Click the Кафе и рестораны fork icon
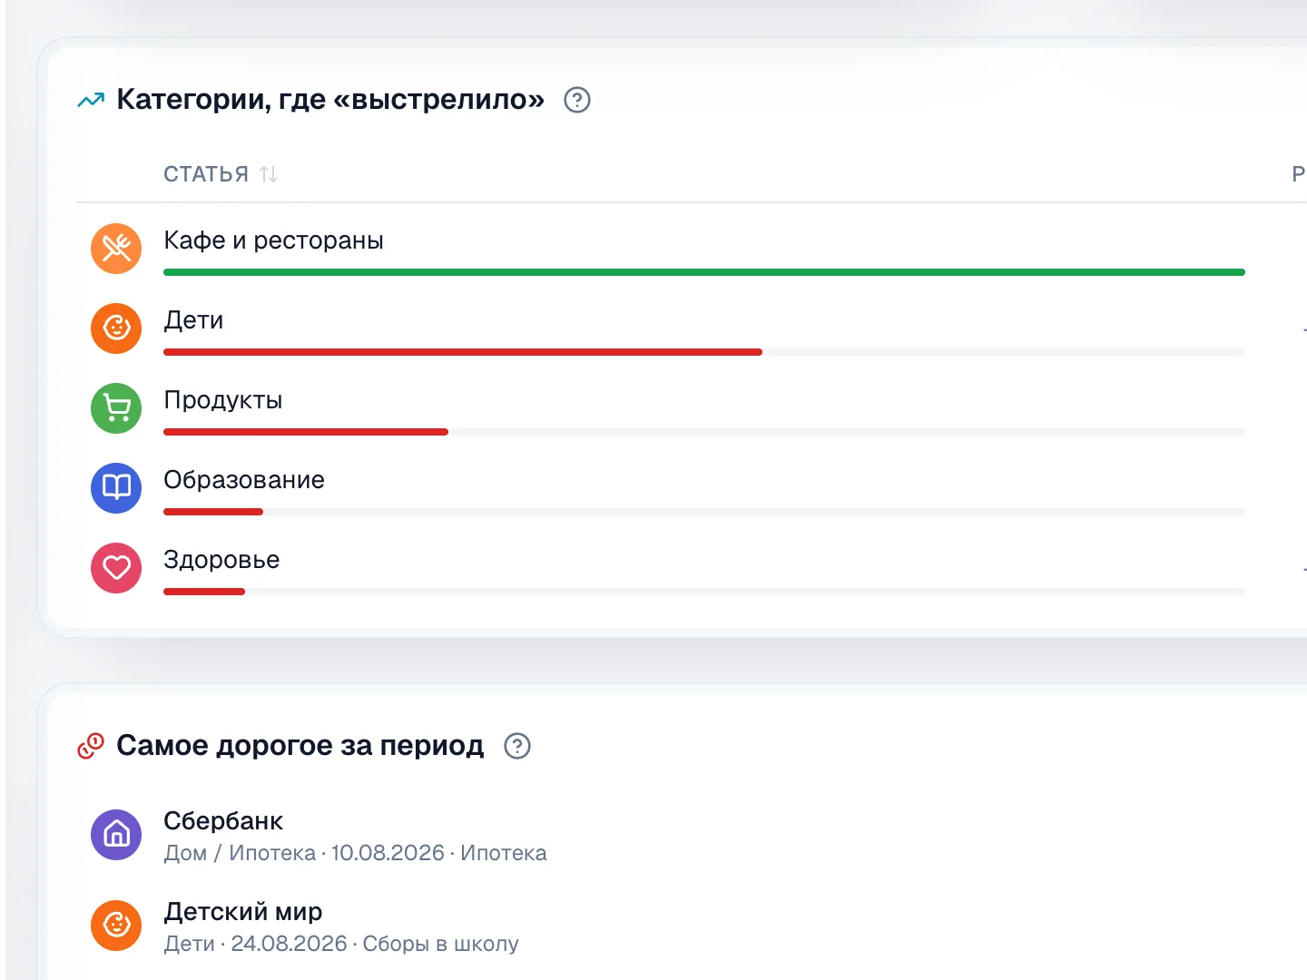This screenshot has height=980, width=1307. coord(116,248)
